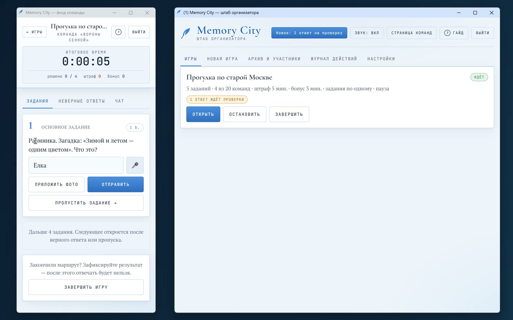This screenshot has height=320, width=513.
Task: Open the НОВАЯ ИГРА tab
Action: point(222,59)
